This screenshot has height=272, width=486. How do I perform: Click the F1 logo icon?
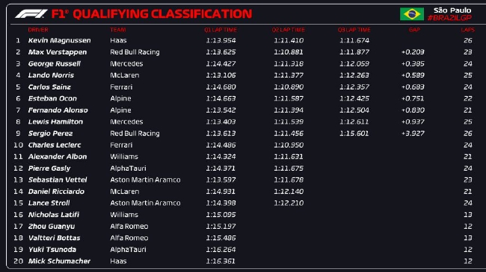pyautogui.click(x=31, y=13)
